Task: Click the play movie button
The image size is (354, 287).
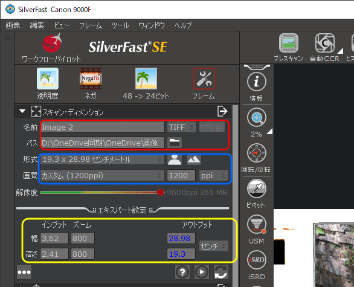Action: pos(202,272)
